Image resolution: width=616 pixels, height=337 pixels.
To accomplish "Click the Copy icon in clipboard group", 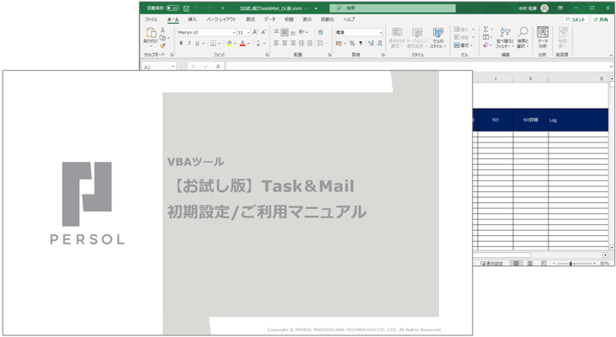I will (x=163, y=38).
